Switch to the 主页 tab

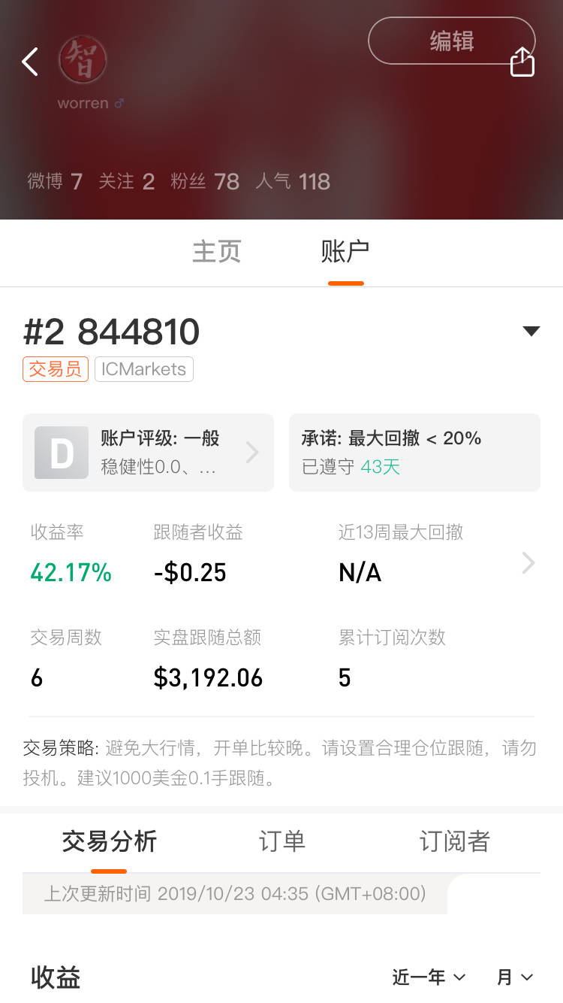(216, 251)
